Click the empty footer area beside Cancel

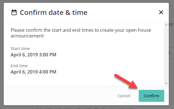point(60,96)
